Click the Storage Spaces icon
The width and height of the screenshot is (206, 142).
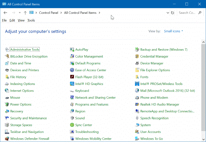coord(7,125)
